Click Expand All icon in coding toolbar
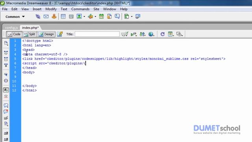The width and height of the screenshot is (252, 142). coord(6,65)
